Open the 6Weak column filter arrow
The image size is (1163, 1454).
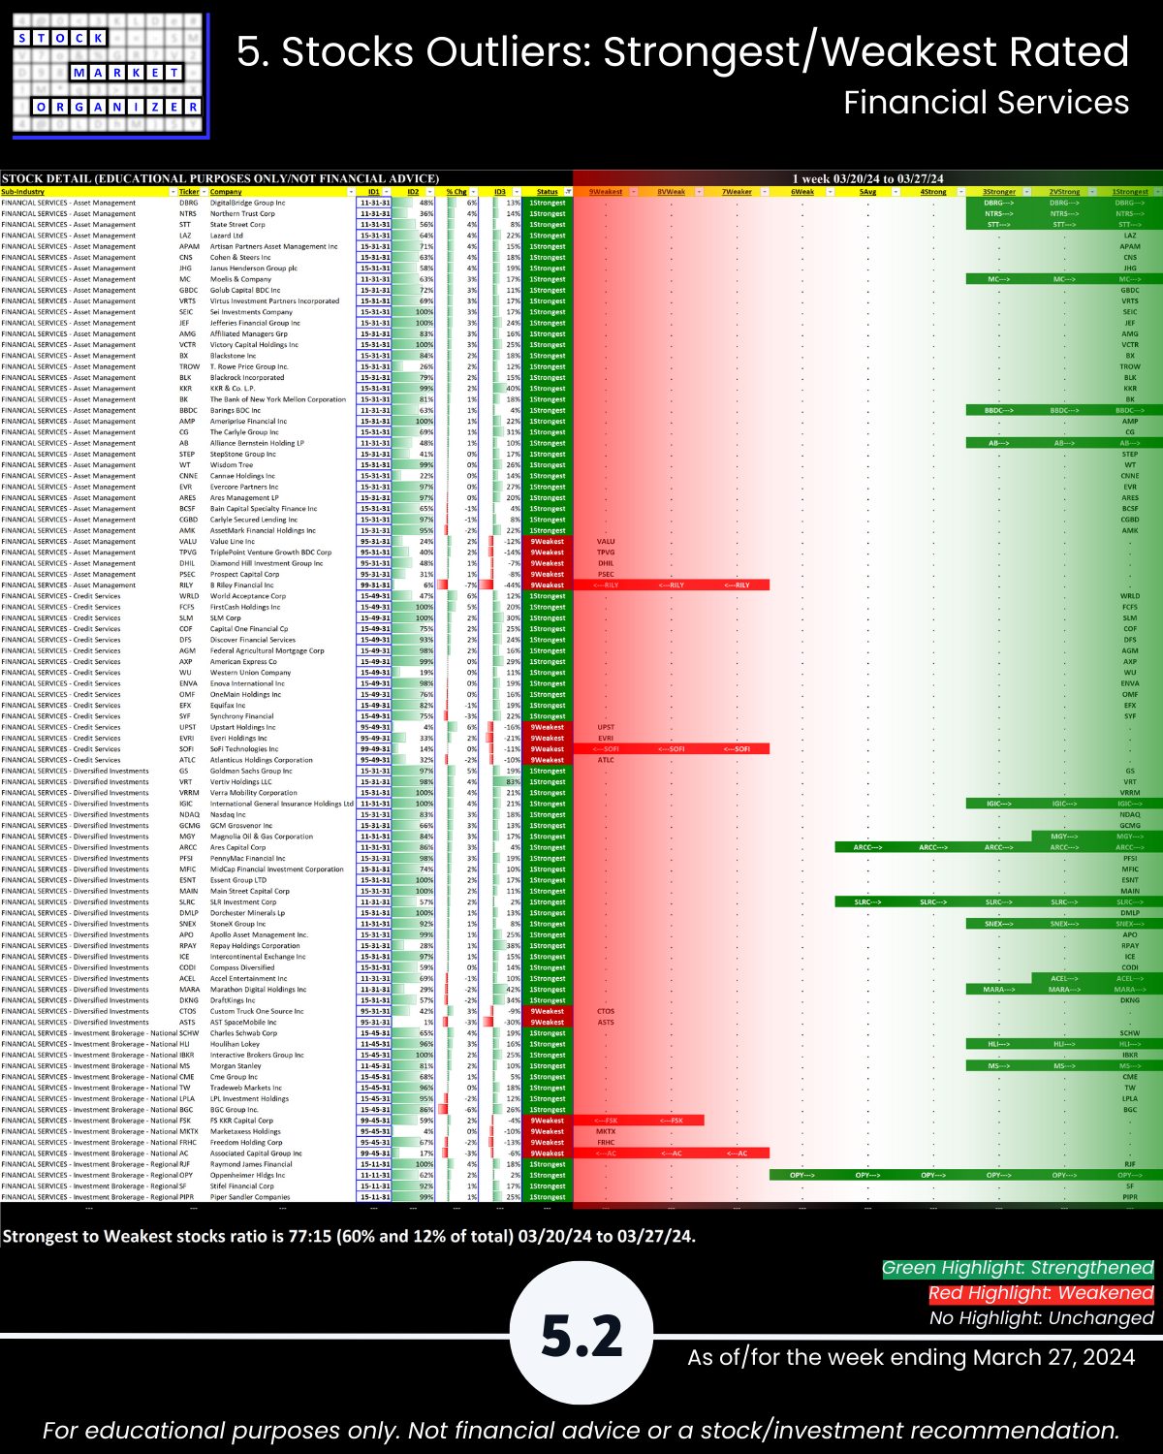pyautogui.click(x=831, y=192)
